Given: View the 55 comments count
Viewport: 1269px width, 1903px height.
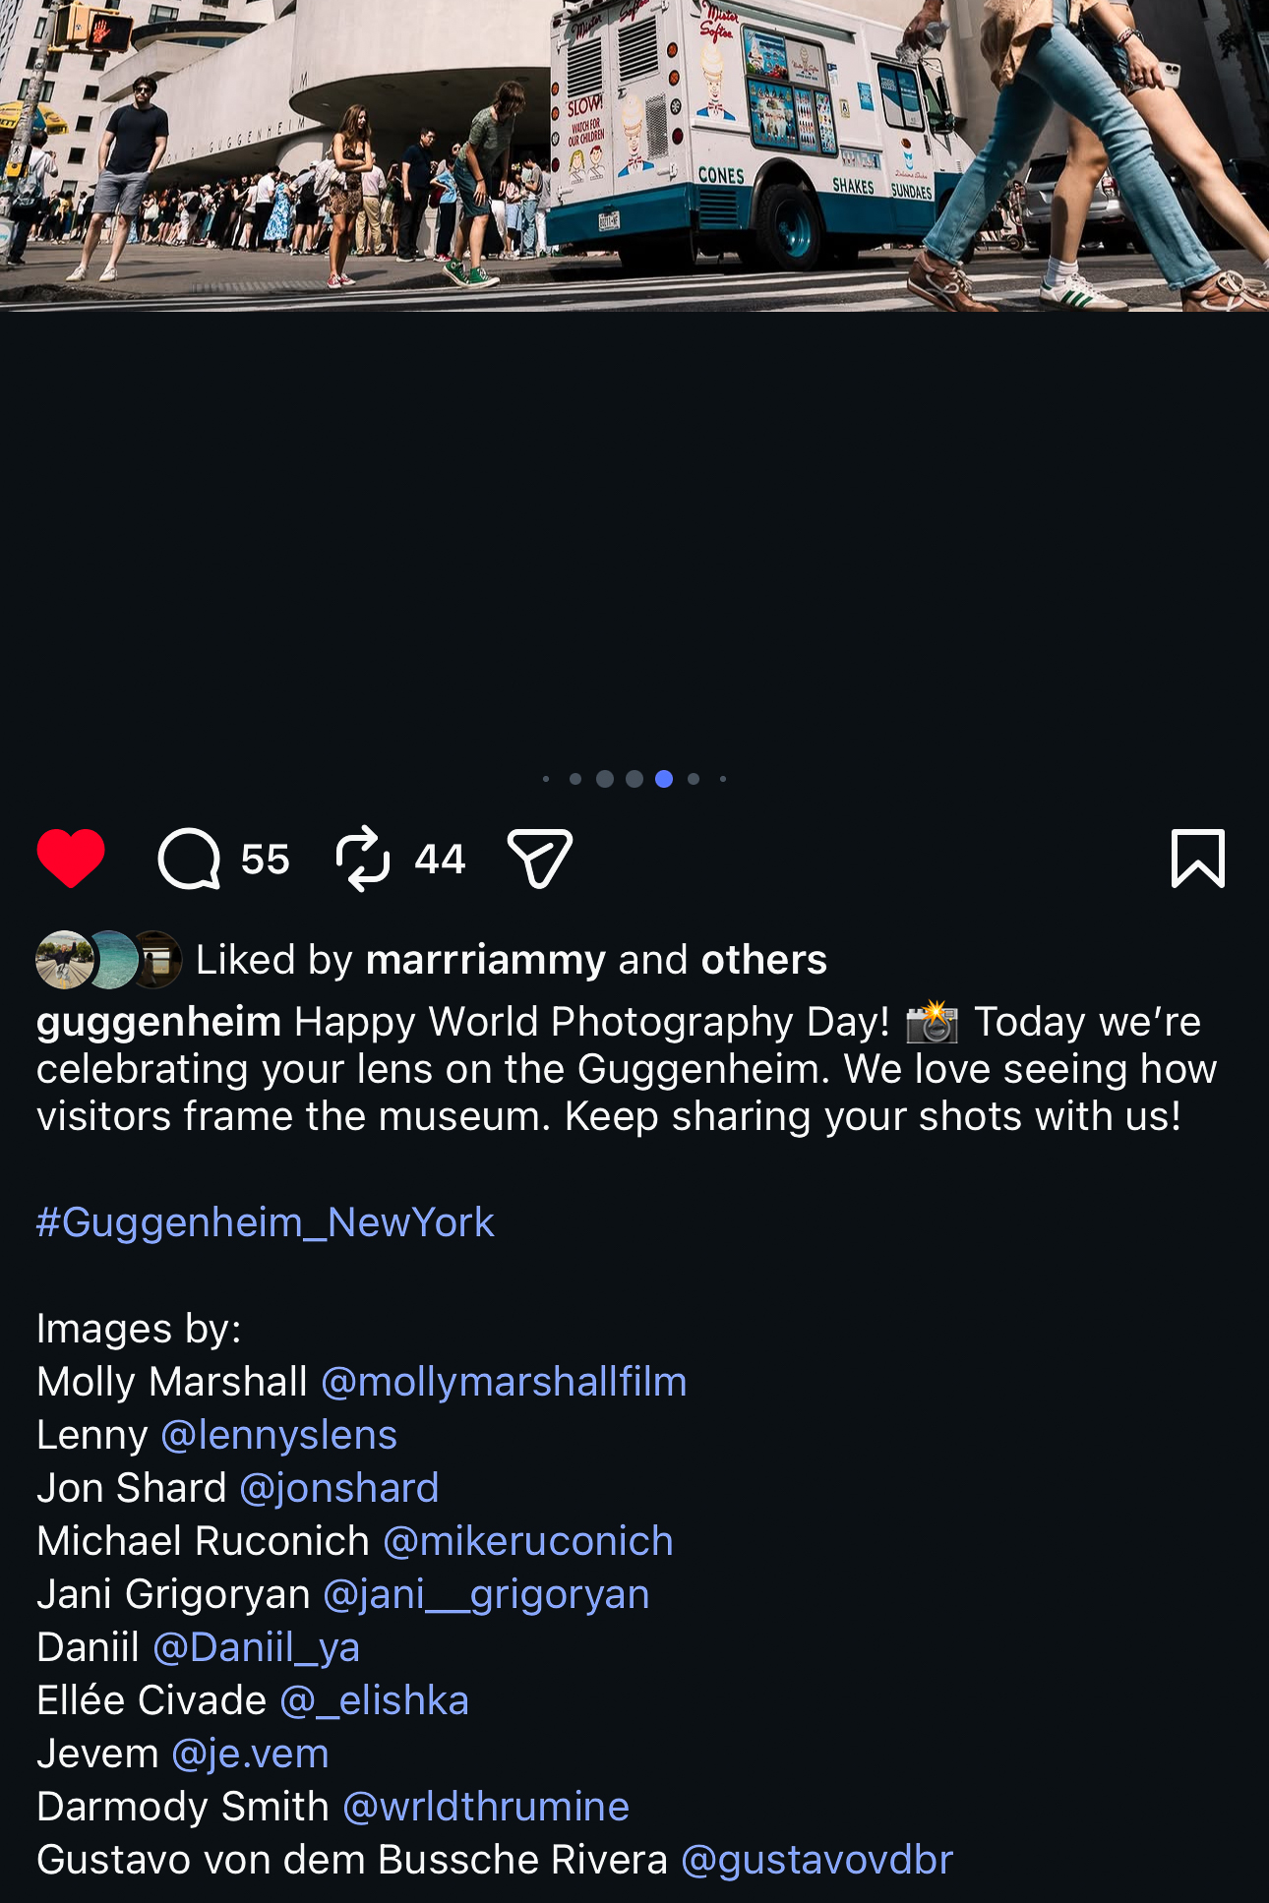Looking at the screenshot, I should coord(266,860).
